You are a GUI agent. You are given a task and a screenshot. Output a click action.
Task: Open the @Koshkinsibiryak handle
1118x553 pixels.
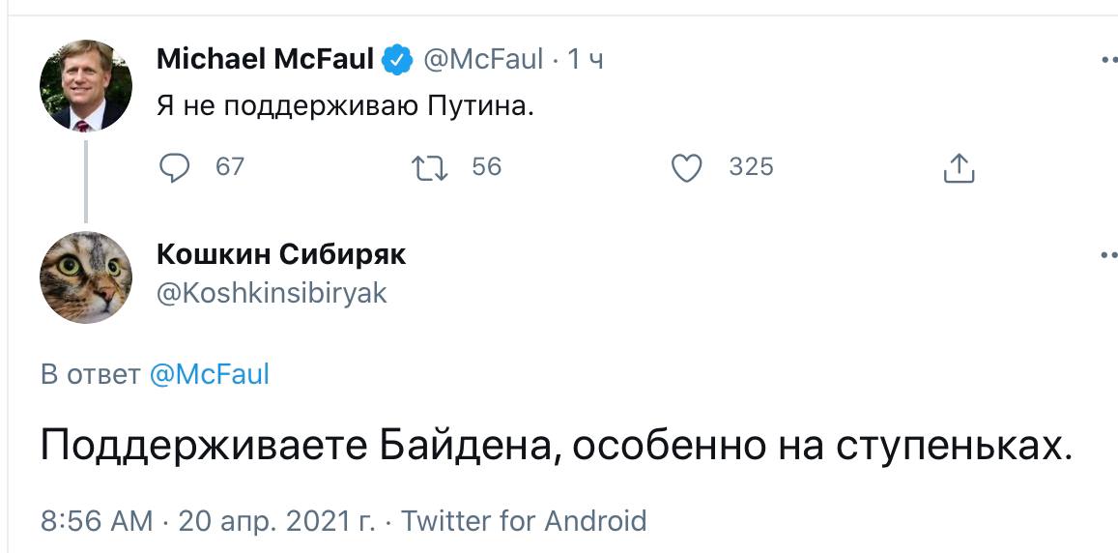coord(272,293)
